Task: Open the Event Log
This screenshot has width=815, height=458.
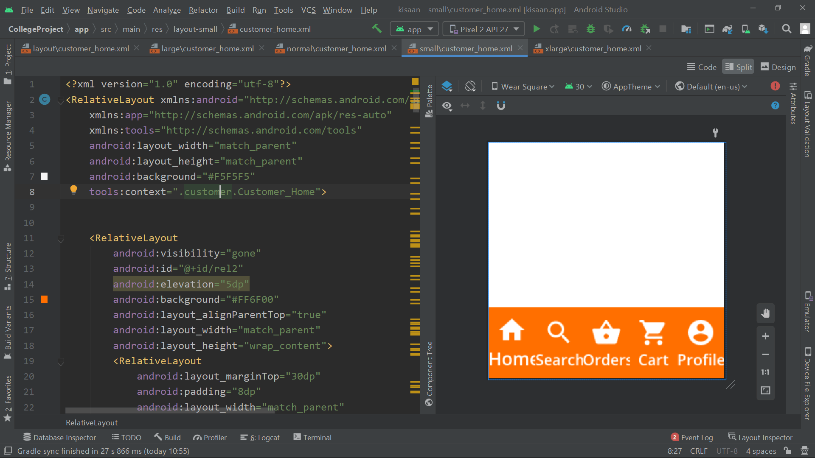Action: point(696,437)
